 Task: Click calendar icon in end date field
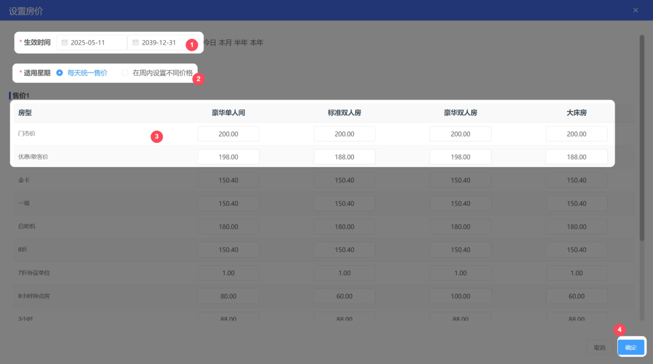click(135, 43)
